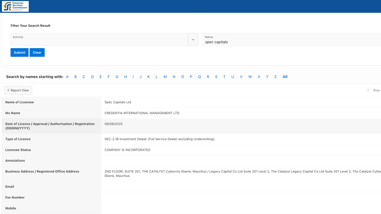Filter names starting with C
Viewport: 381px width, 214px height.
(84, 77)
